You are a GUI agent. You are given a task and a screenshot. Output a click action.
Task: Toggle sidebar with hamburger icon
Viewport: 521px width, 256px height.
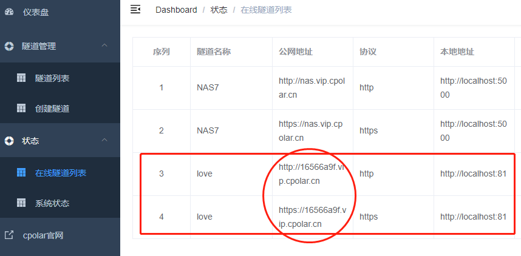click(135, 10)
